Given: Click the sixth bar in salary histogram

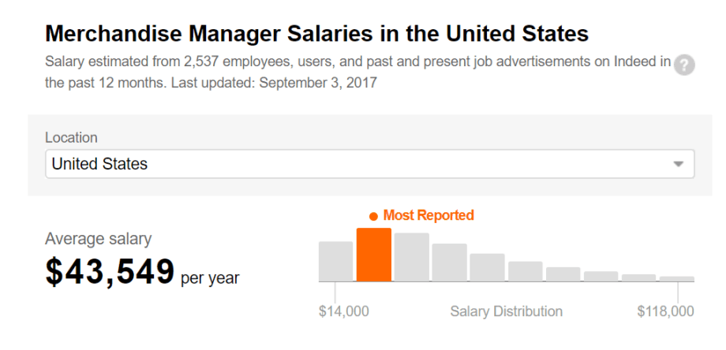Looking at the screenshot, I should [525, 271].
